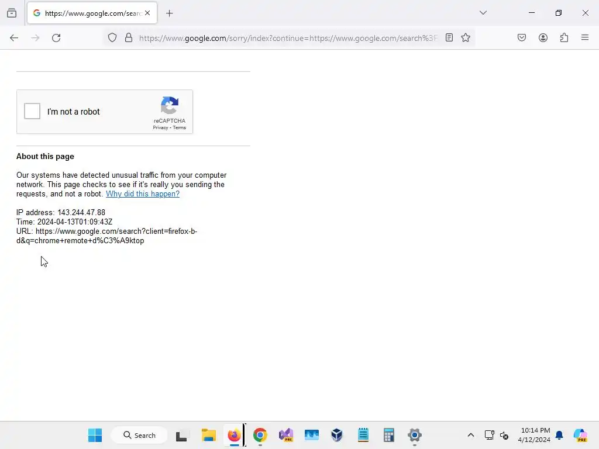The height and width of the screenshot is (449, 599).
Task: Open reCAPTCHA Privacy link
Action: point(160,128)
